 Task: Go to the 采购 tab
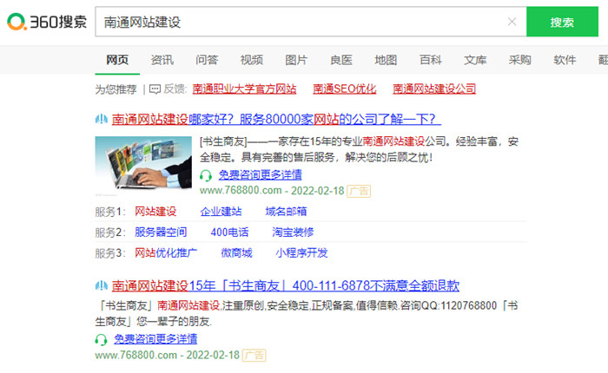tap(520, 60)
